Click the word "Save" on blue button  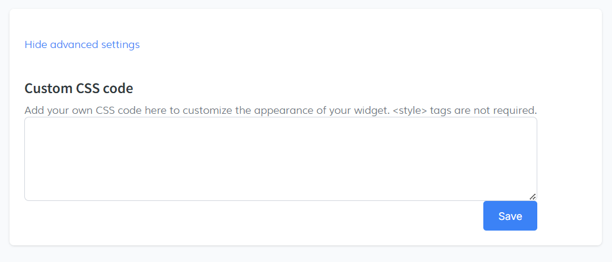tap(510, 216)
